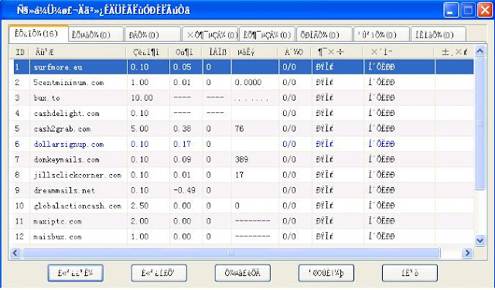Click the column header beginning with ±
Image resolution: width=495 pixels, height=290 pixels.
[454, 52]
